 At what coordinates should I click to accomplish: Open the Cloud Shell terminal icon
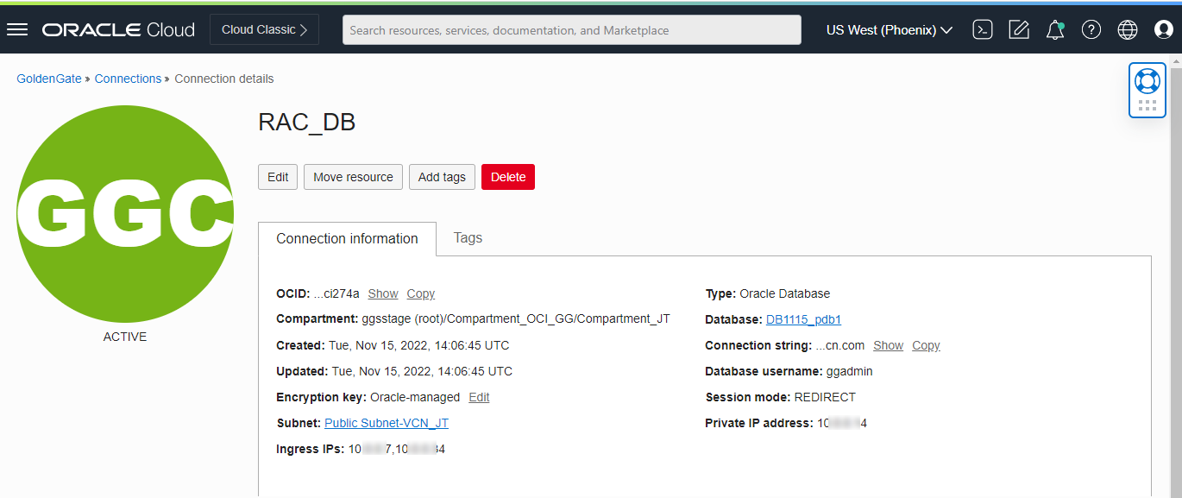point(982,28)
